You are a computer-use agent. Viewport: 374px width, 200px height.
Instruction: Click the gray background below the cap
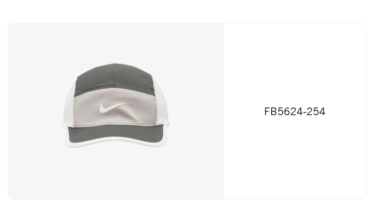pos(115,174)
